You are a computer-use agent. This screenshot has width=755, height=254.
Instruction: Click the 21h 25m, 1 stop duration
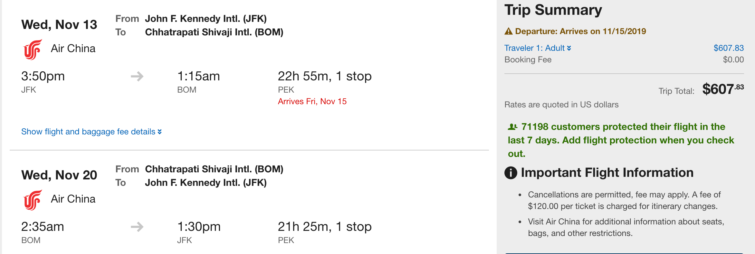tap(324, 227)
